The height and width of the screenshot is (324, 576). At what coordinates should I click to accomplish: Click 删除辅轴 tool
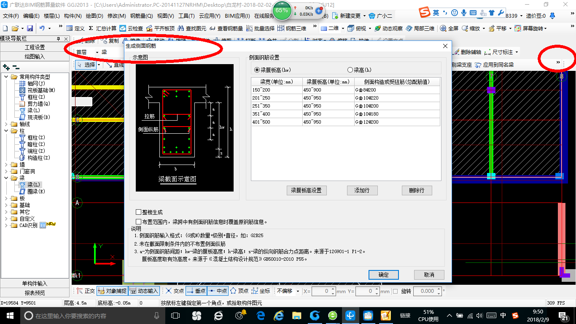pyautogui.click(x=467, y=52)
